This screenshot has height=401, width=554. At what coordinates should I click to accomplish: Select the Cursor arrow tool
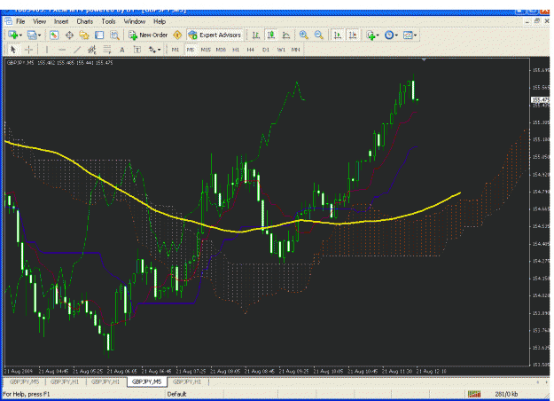point(13,50)
